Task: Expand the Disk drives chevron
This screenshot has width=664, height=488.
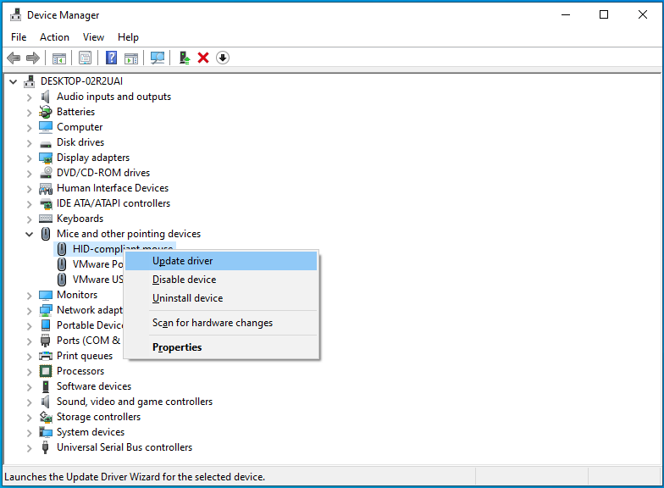Action: tap(29, 143)
